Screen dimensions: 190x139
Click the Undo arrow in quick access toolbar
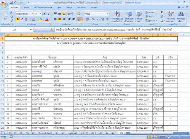[15, 3]
